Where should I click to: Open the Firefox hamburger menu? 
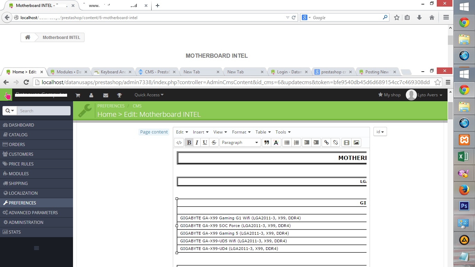[x=446, y=17]
